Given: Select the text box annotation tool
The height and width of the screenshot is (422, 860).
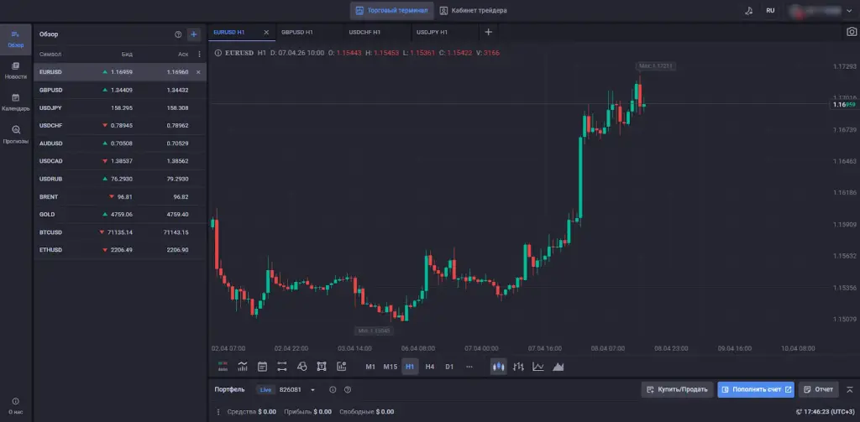Looking at the screenshot, I should point(322,367).
